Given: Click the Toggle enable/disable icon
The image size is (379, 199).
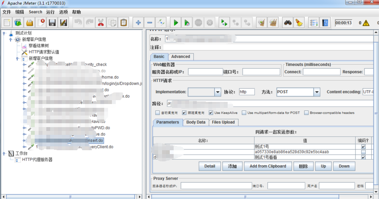Looking at the screenshot, I should [161, 23].
